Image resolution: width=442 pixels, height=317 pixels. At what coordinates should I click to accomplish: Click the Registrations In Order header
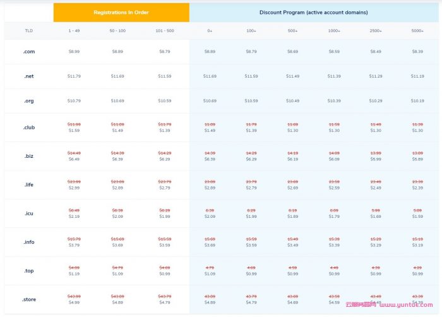[121, 13]
